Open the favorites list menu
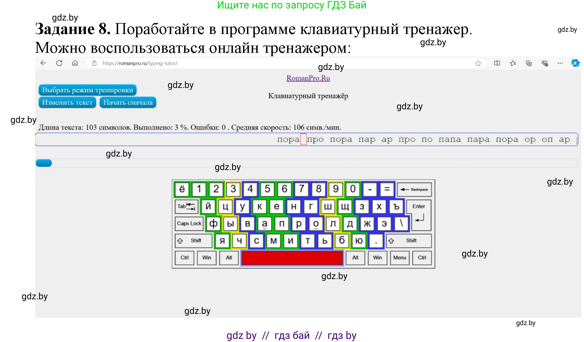 click(x=513, y=63)
